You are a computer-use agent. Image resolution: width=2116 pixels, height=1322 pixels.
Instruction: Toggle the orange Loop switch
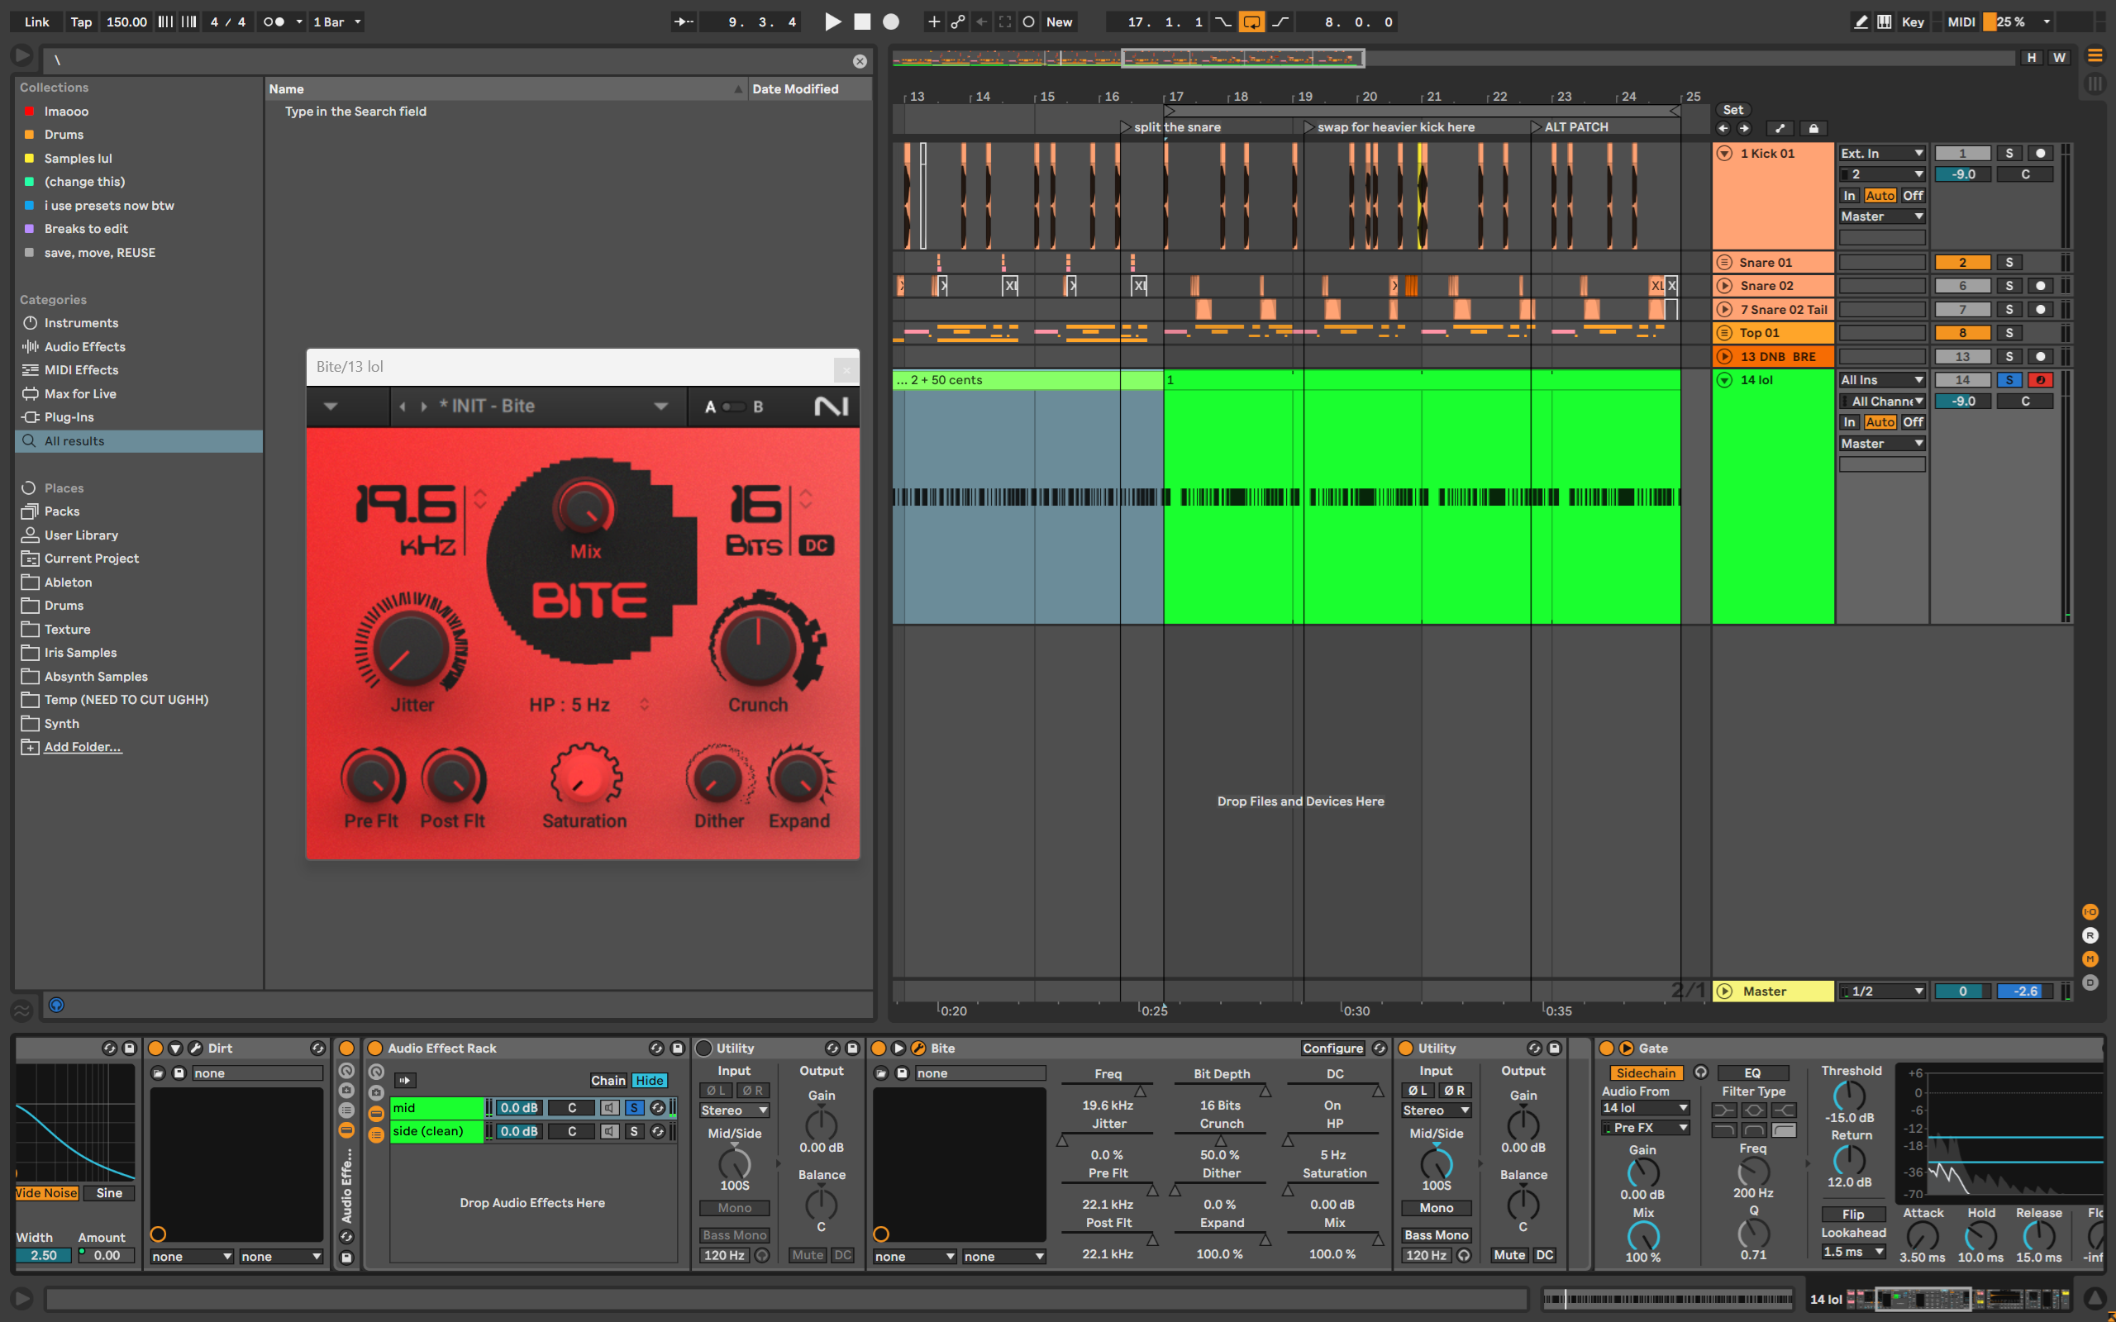[x=1251, y=21]
